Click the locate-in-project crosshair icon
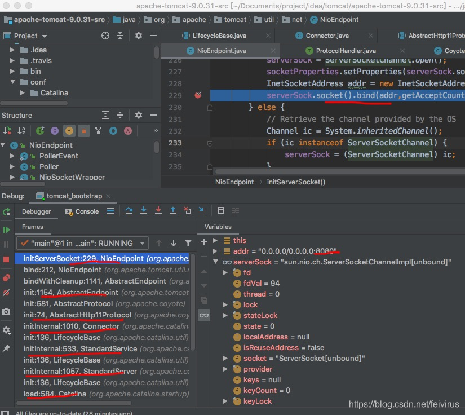Image resolution: width=465 pixels, height=415 pixels. (105, 36)
